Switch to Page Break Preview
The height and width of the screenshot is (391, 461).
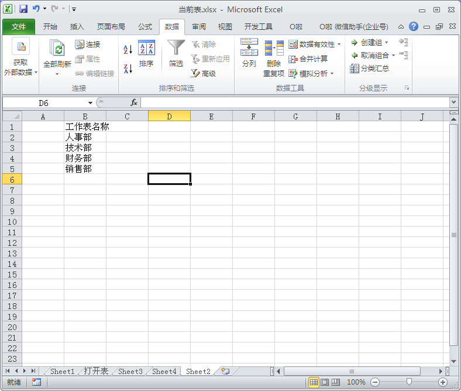tap(335, 382)
